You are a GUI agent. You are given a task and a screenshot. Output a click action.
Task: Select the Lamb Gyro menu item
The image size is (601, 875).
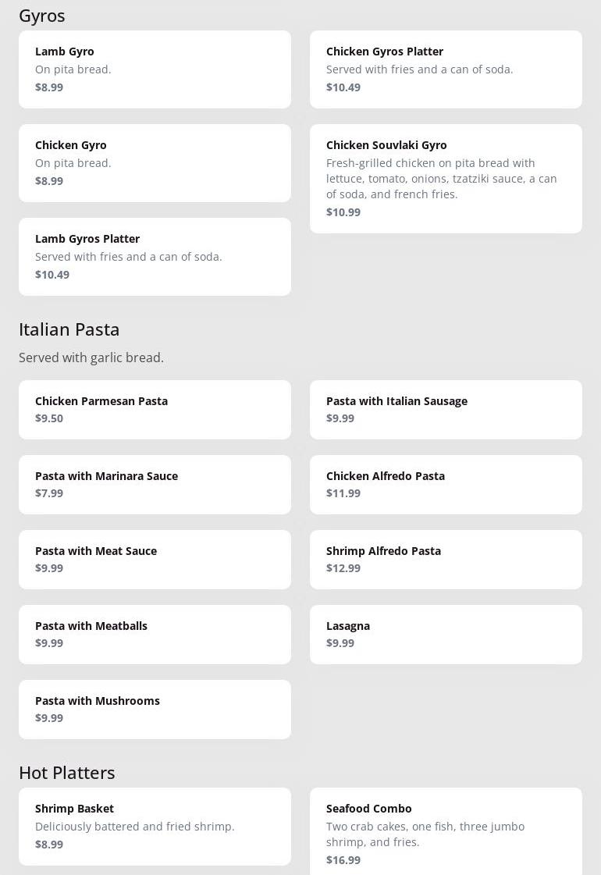(155, 69)
